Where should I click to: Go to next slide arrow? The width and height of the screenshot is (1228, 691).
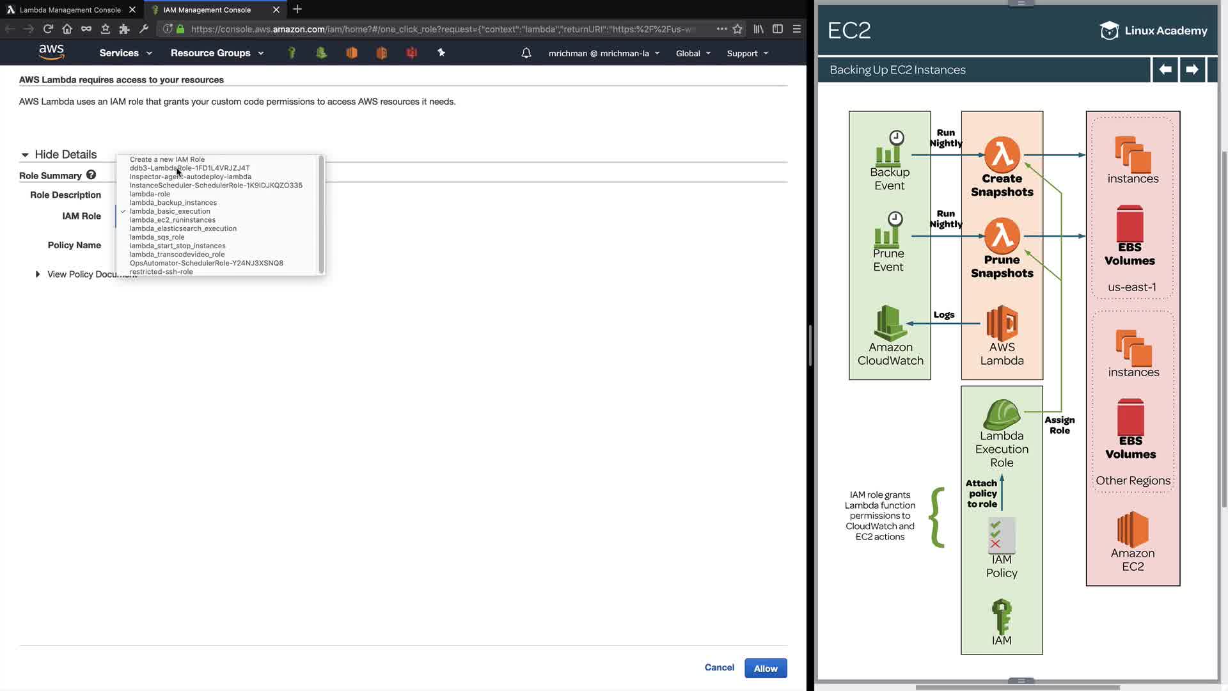tap(1192, 70)
